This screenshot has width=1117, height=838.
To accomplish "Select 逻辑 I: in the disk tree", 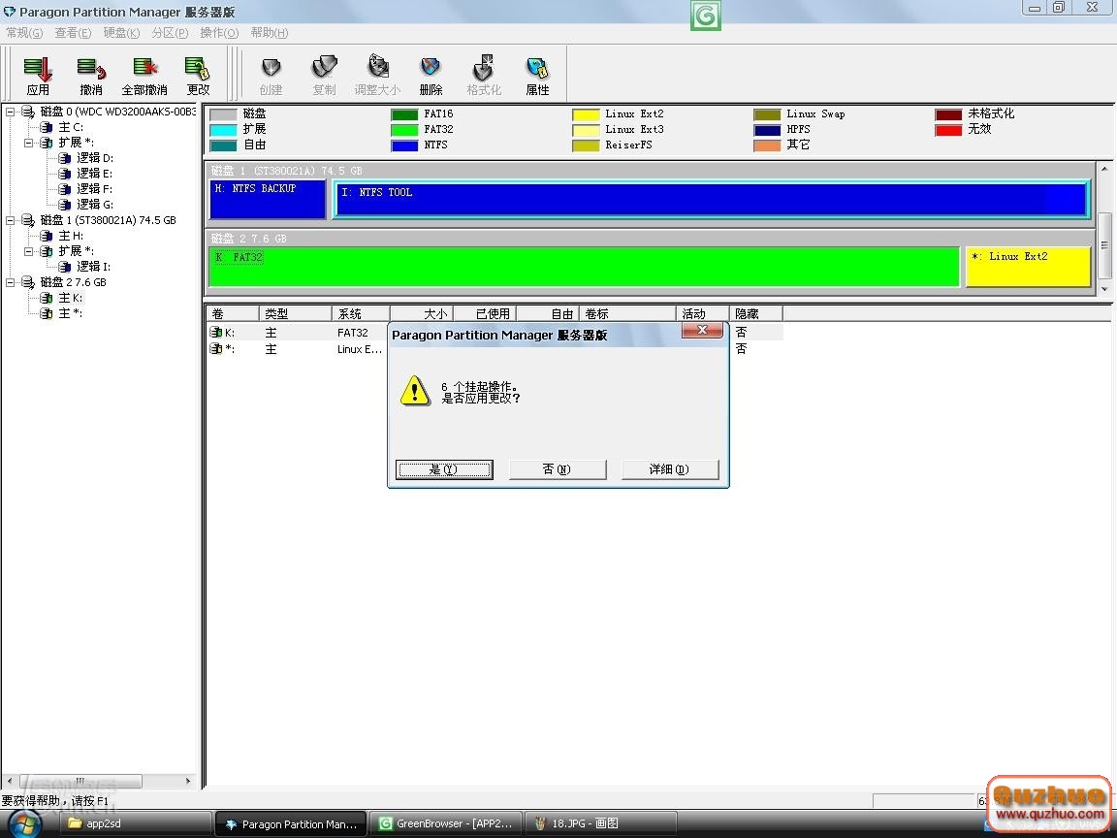I will [x=94, y=267].
